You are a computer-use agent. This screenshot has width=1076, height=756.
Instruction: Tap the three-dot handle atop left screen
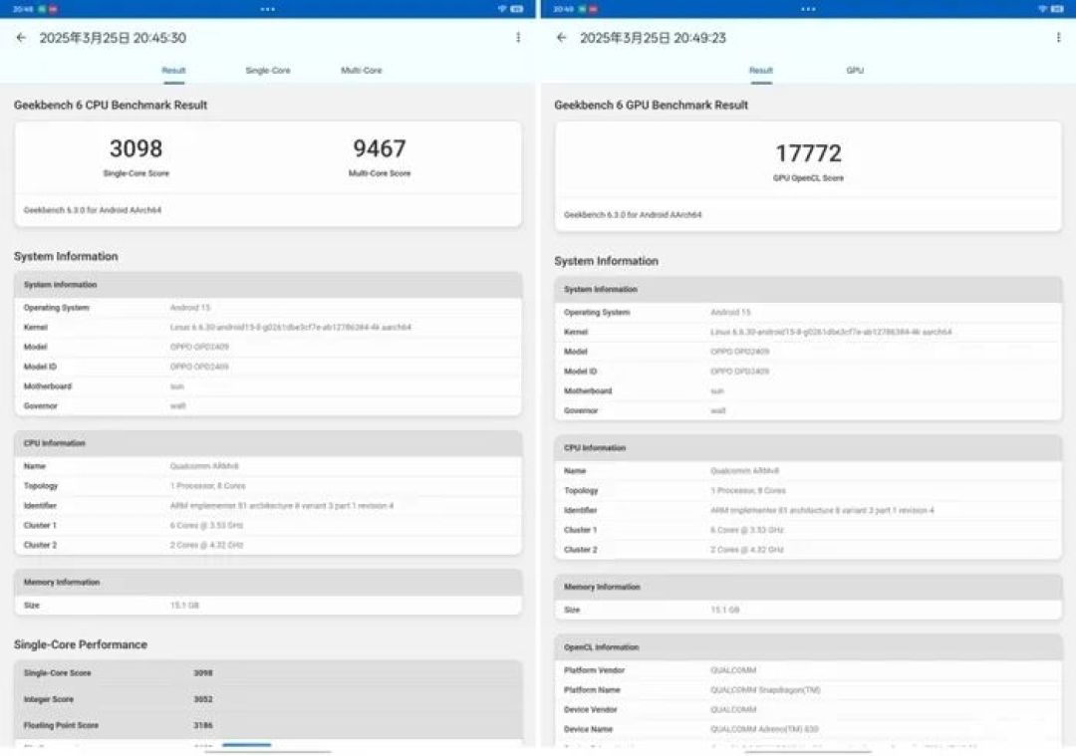pos(268,9)
